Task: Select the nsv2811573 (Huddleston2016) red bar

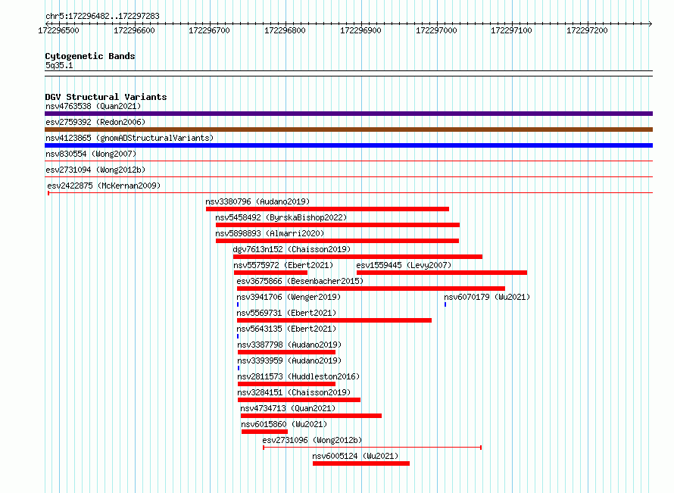Action: [x=287, y=384]
